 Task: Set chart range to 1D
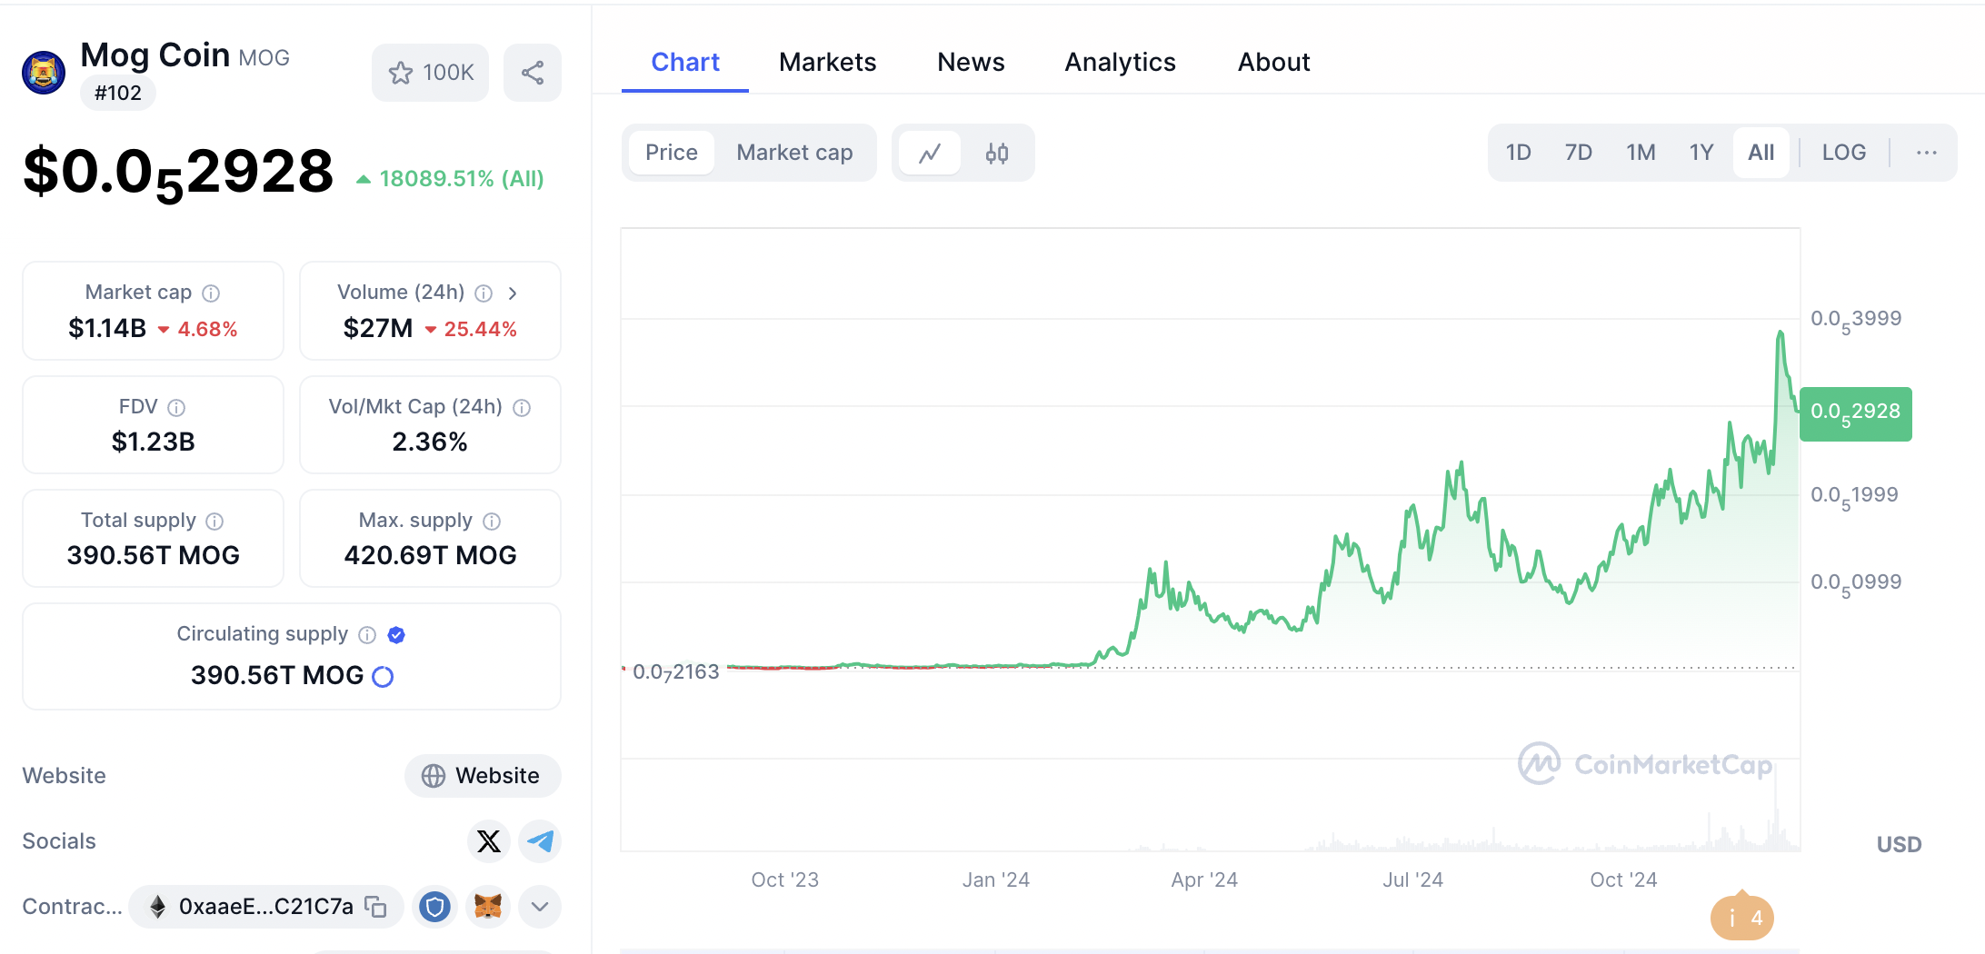click(x=1518, y=153)
